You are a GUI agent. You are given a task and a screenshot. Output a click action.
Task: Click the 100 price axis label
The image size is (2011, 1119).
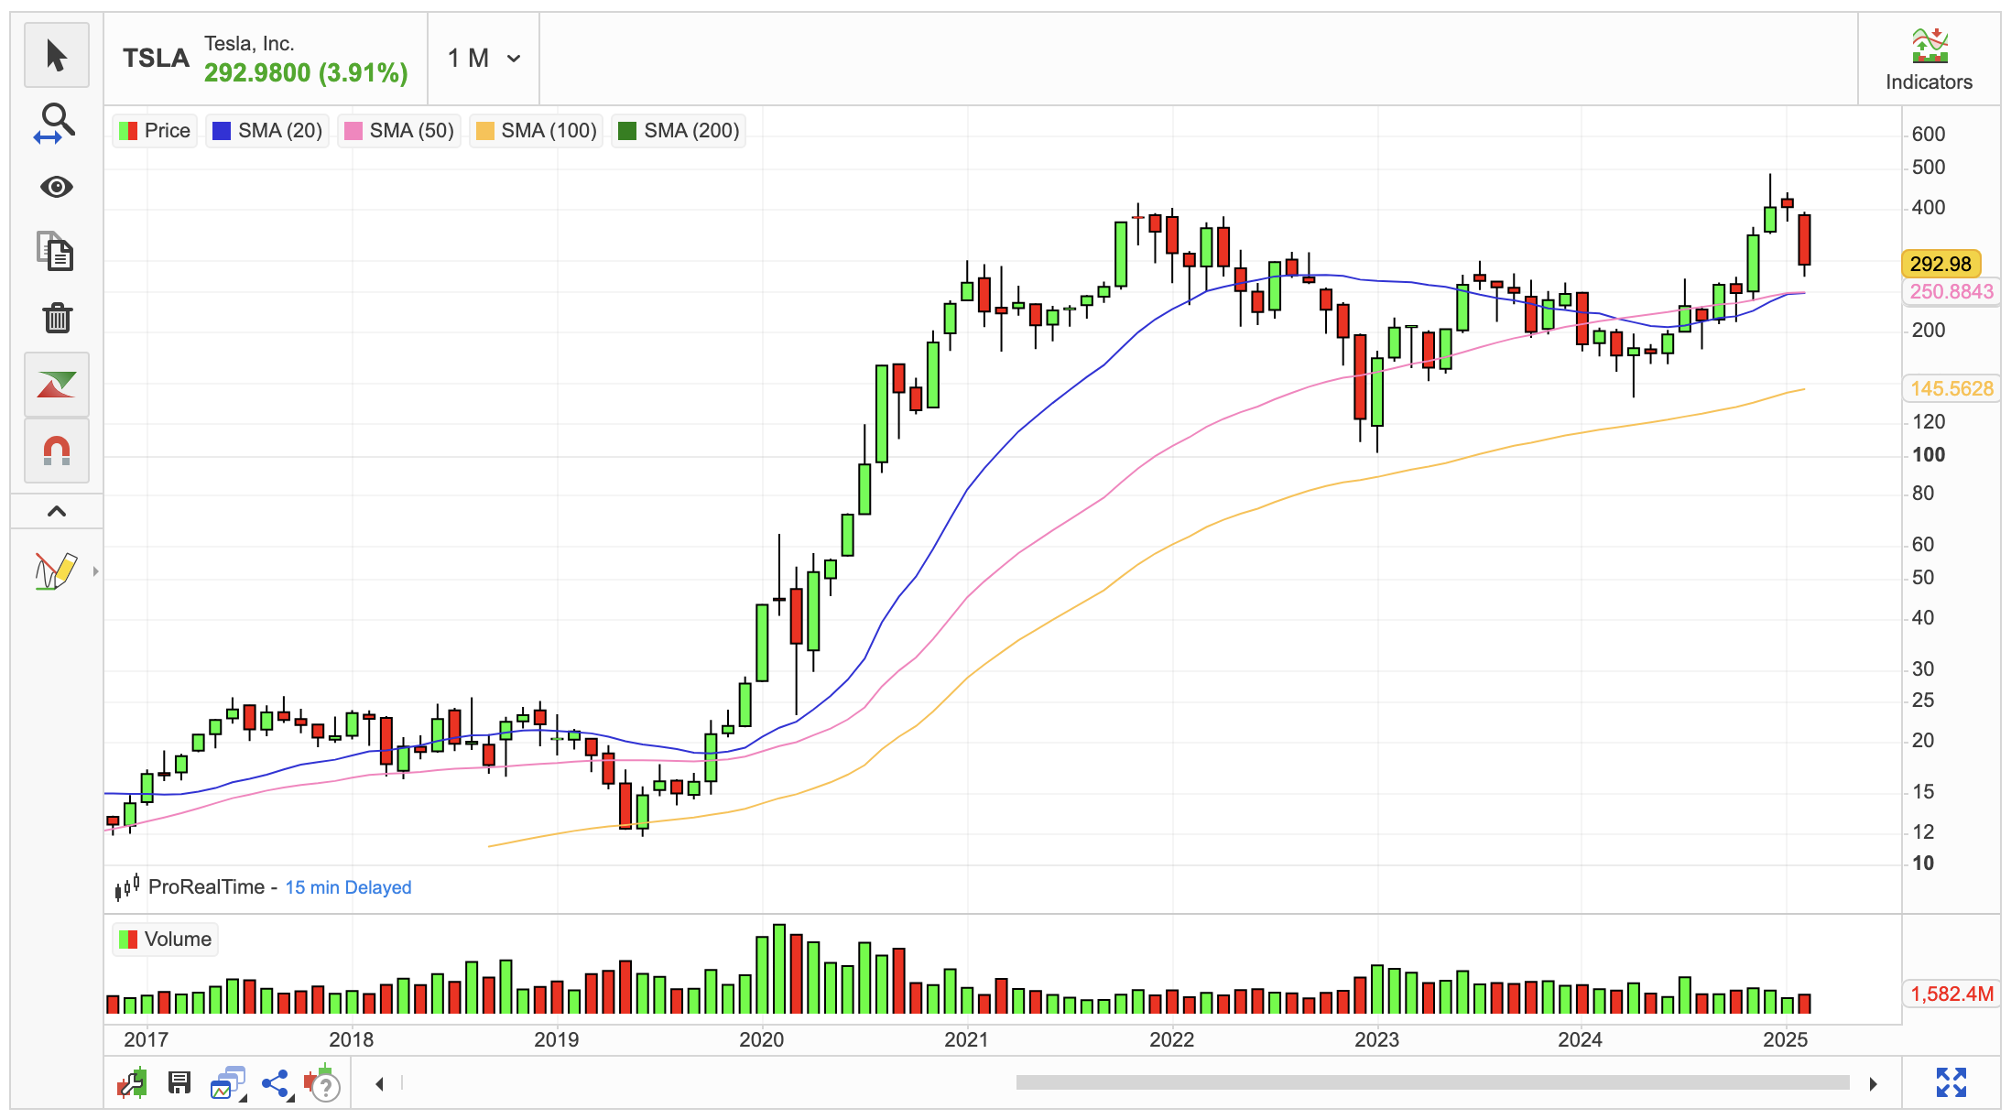(x=1929, y=455)
